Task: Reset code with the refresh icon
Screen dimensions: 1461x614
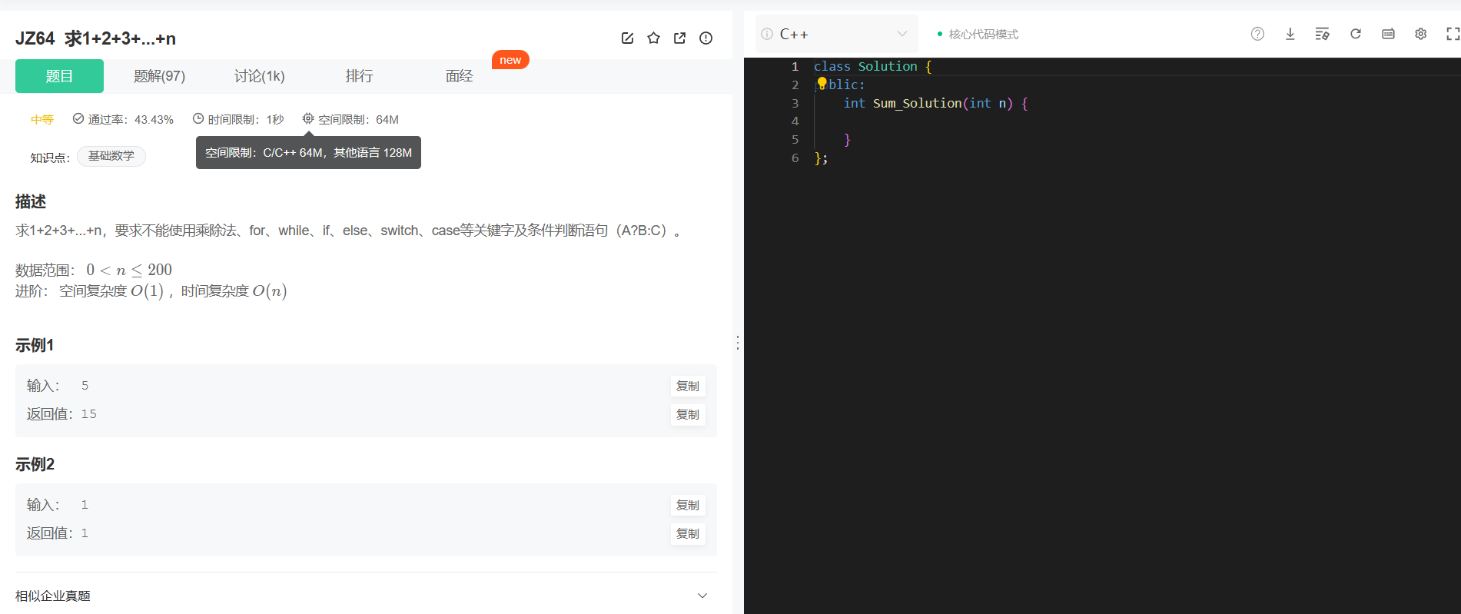Action: [x=1356, y=34]
